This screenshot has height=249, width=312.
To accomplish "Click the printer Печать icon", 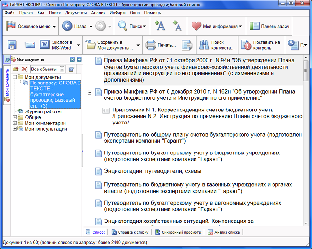I will pos(151,45).
